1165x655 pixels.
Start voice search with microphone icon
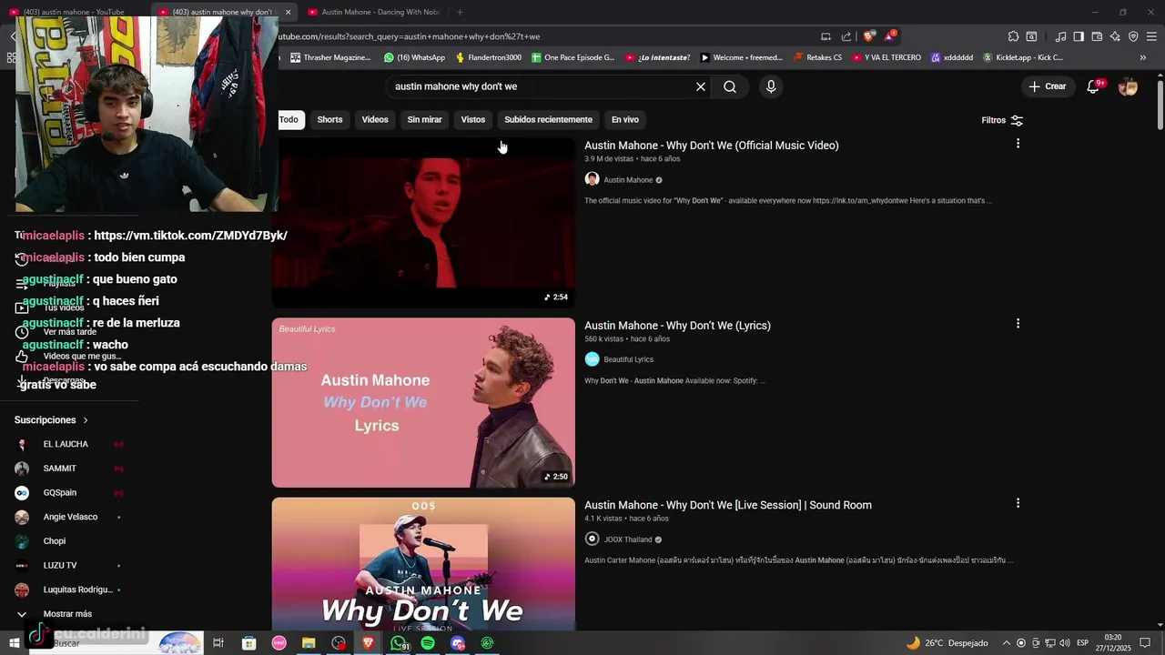[x=771, y=86]
